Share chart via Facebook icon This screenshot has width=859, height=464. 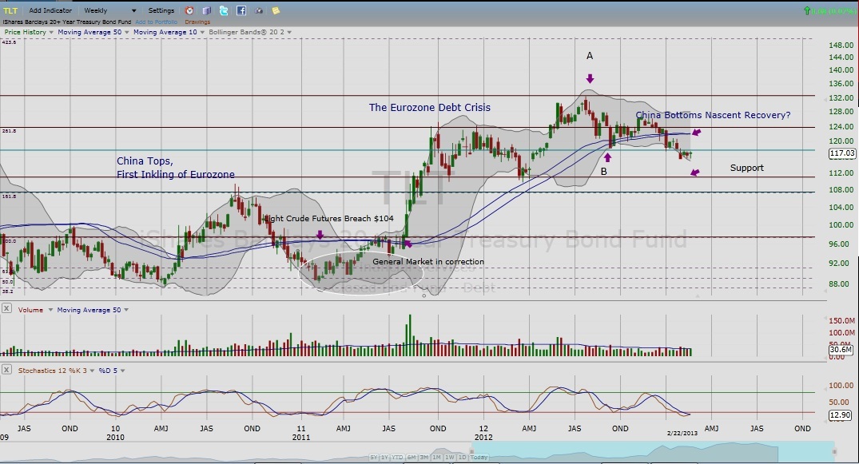click(x=241, y=10)
